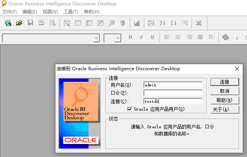Click the 连接 connect button
247x157 pixels.
(x=224, y=82)
